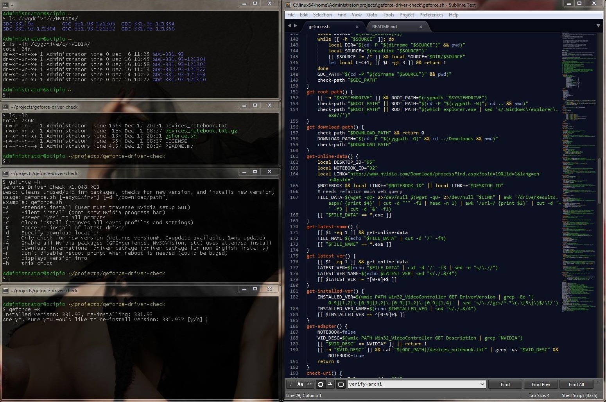
Task: Close the find bar panel
Action: click(597, 383)
